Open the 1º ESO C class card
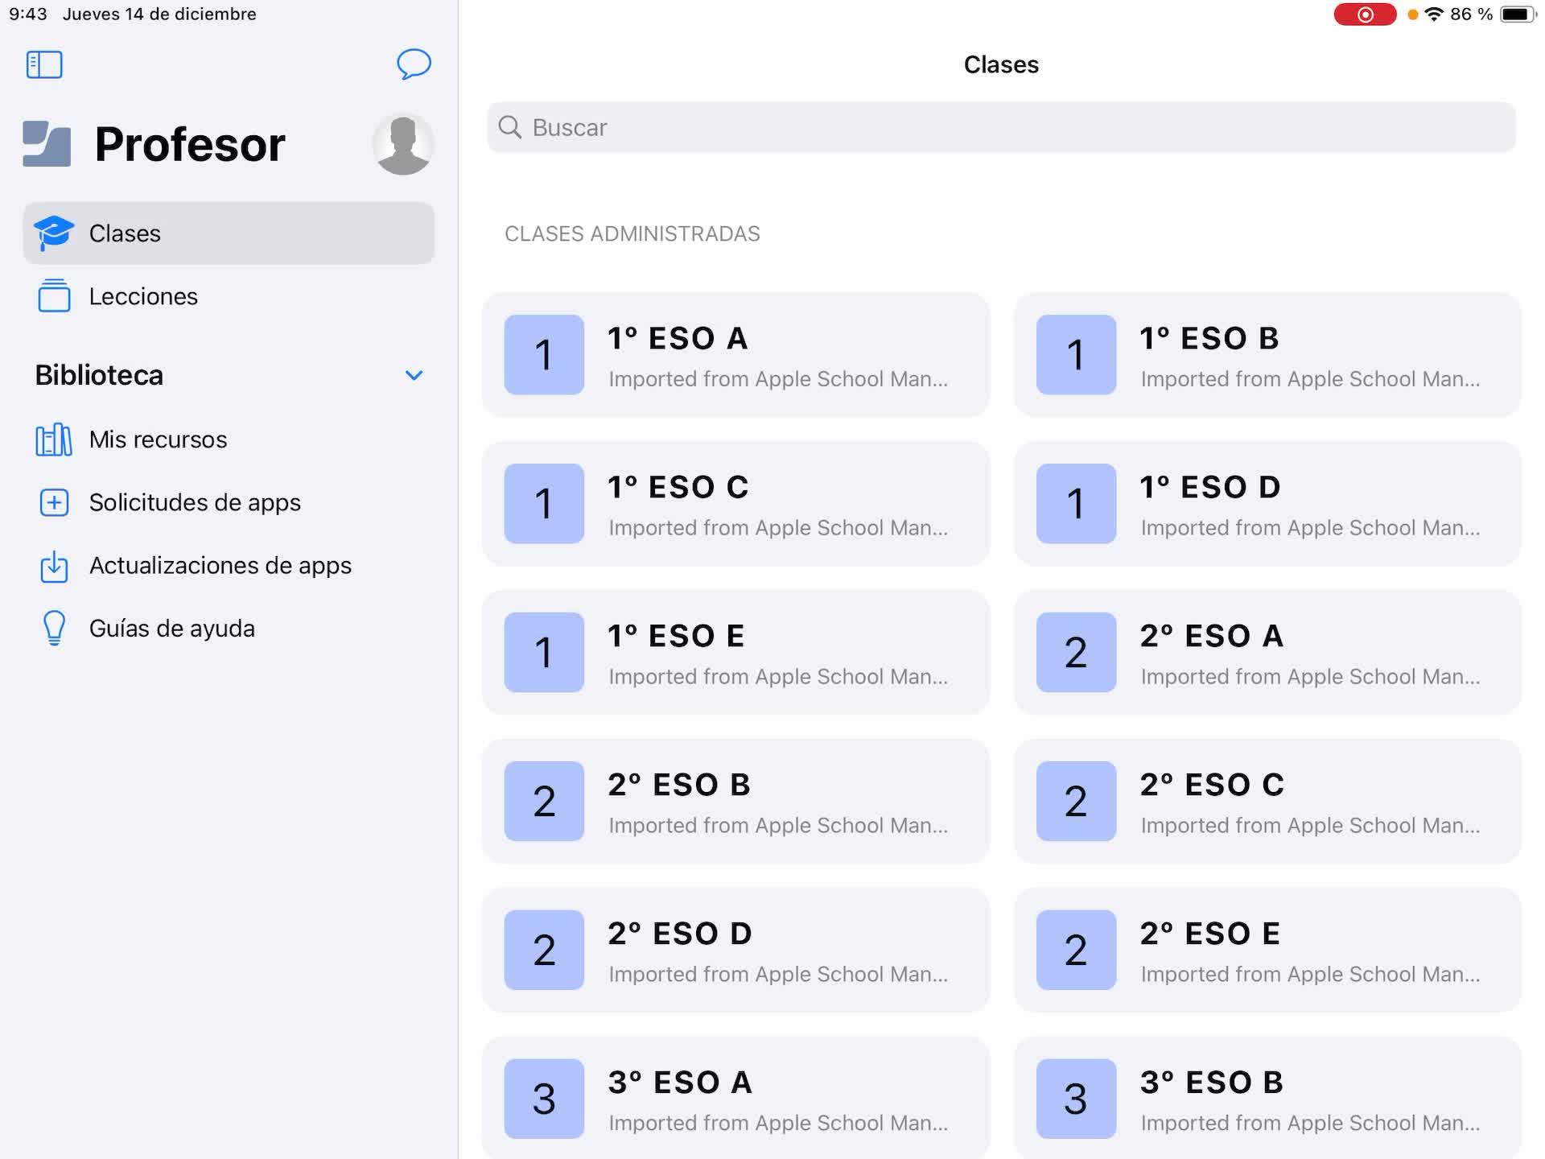1545x1159 pixels. click(735, 504)
